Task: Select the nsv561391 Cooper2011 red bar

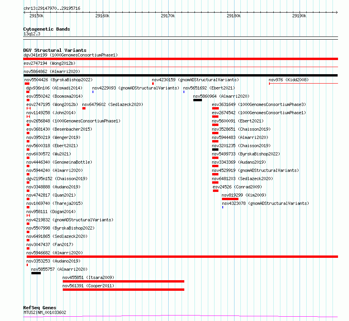Action: [x=124, y=290]
